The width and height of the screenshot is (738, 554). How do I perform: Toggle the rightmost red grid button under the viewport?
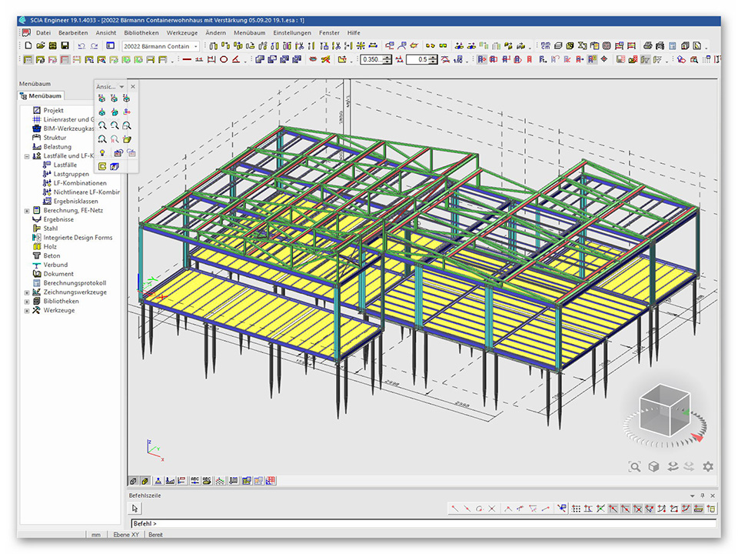pyautogui.click(x=271, y=481)
